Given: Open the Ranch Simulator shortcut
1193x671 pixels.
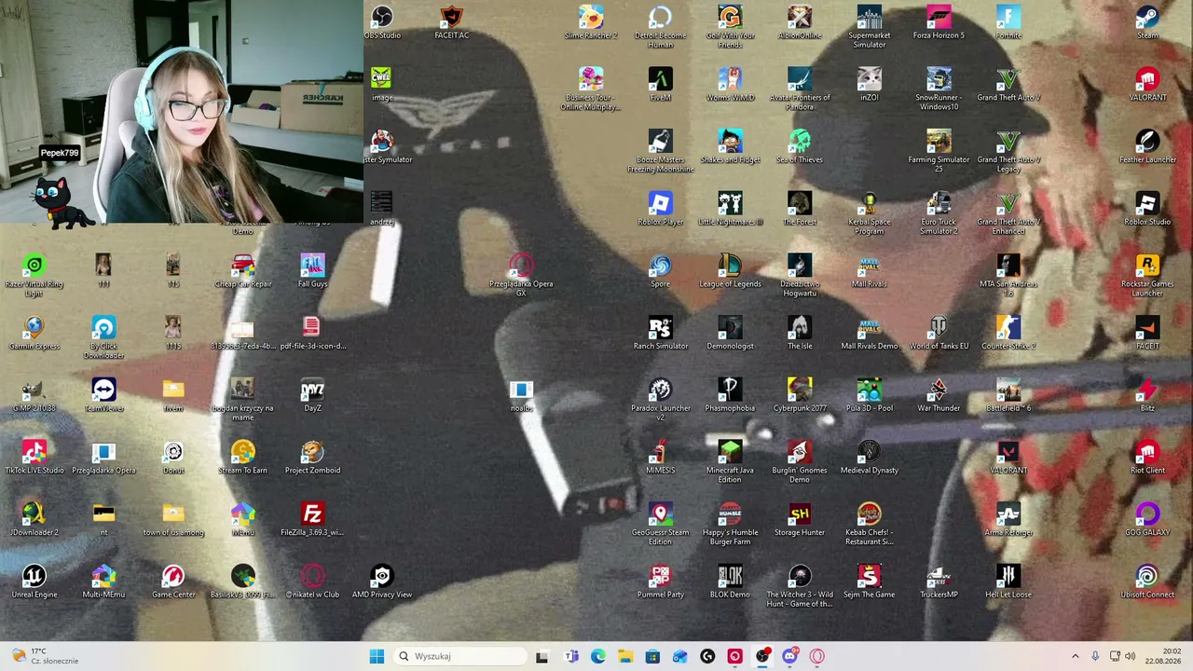Looking at the screenshot, I should [660, 334].
